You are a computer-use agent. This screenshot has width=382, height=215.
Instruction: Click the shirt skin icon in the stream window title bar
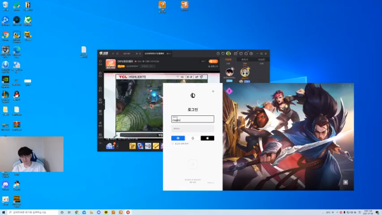click(x=241, y=54)
